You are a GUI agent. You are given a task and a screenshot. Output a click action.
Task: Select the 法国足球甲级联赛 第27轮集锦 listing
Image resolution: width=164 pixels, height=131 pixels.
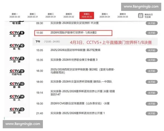click(75, 50)
